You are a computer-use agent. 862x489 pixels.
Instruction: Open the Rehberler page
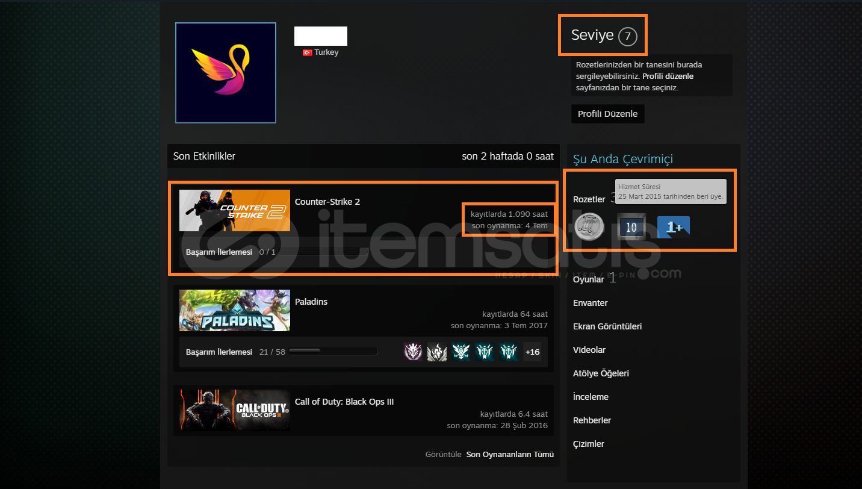[x=592, y=420]
